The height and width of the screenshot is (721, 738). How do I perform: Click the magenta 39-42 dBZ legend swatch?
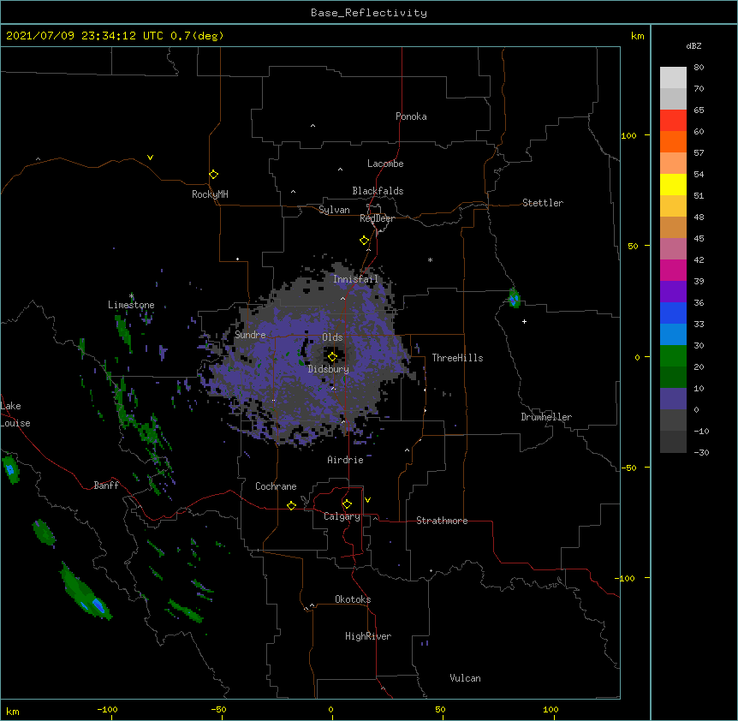click(x=673, y=270)
